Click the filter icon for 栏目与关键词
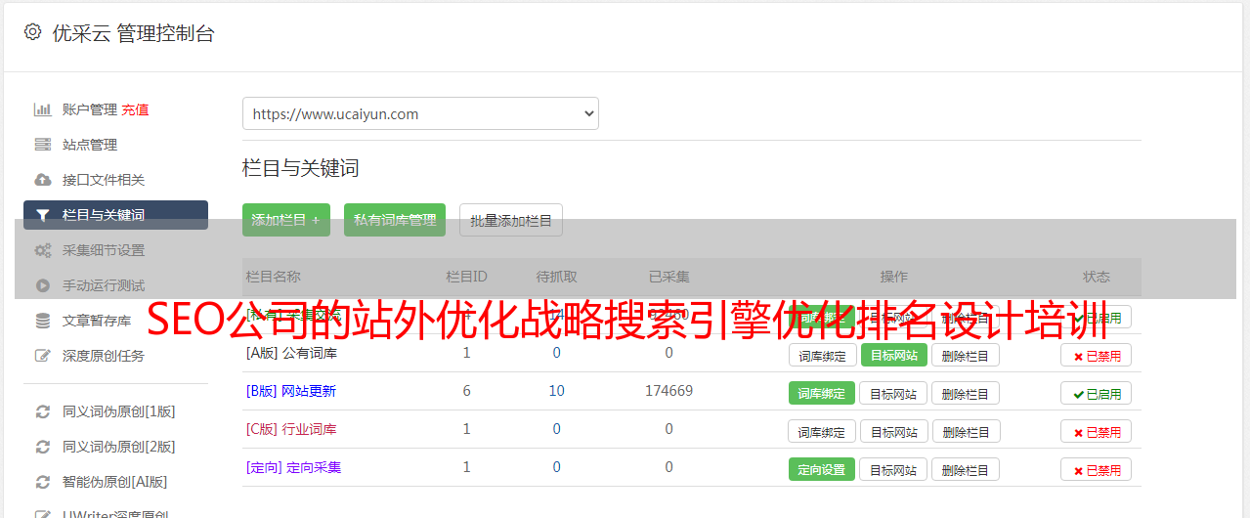1250x518 pixels. coord(43,215)
